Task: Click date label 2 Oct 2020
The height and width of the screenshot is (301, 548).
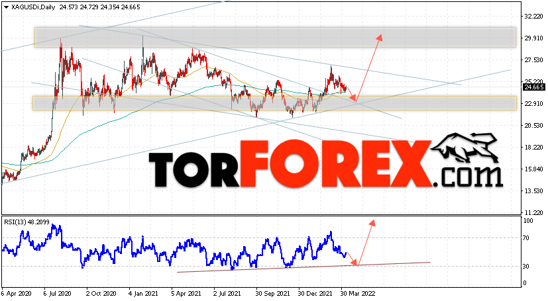Action: point(101,294)
